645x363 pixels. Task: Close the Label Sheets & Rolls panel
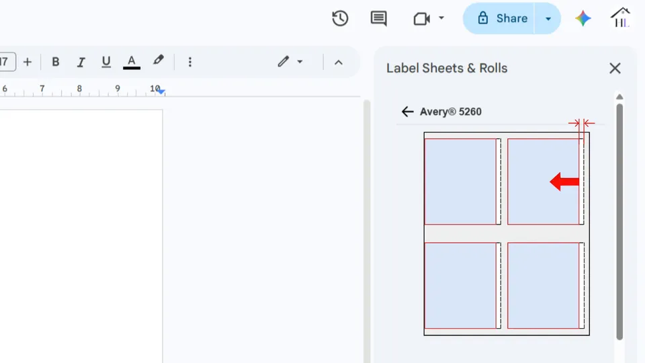tap(615, 68)
